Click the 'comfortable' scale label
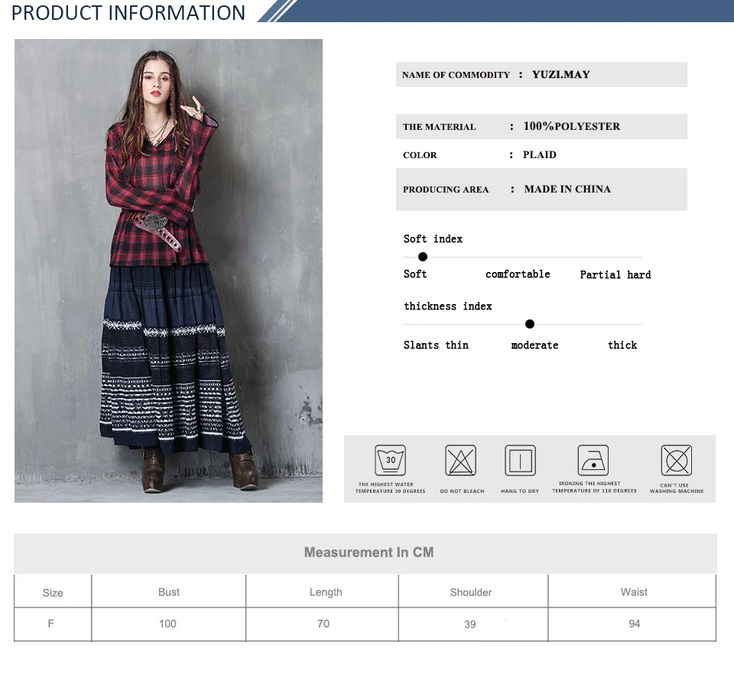This screenshot has height=677, width=734. click(x=518, y=274)
